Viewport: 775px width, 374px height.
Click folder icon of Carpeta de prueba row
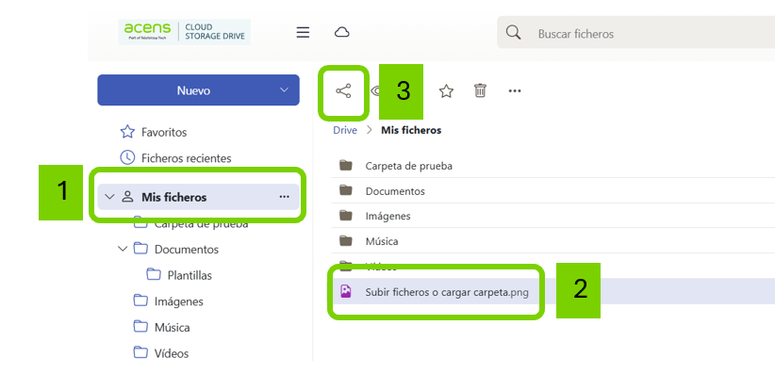tap(345, 165)
